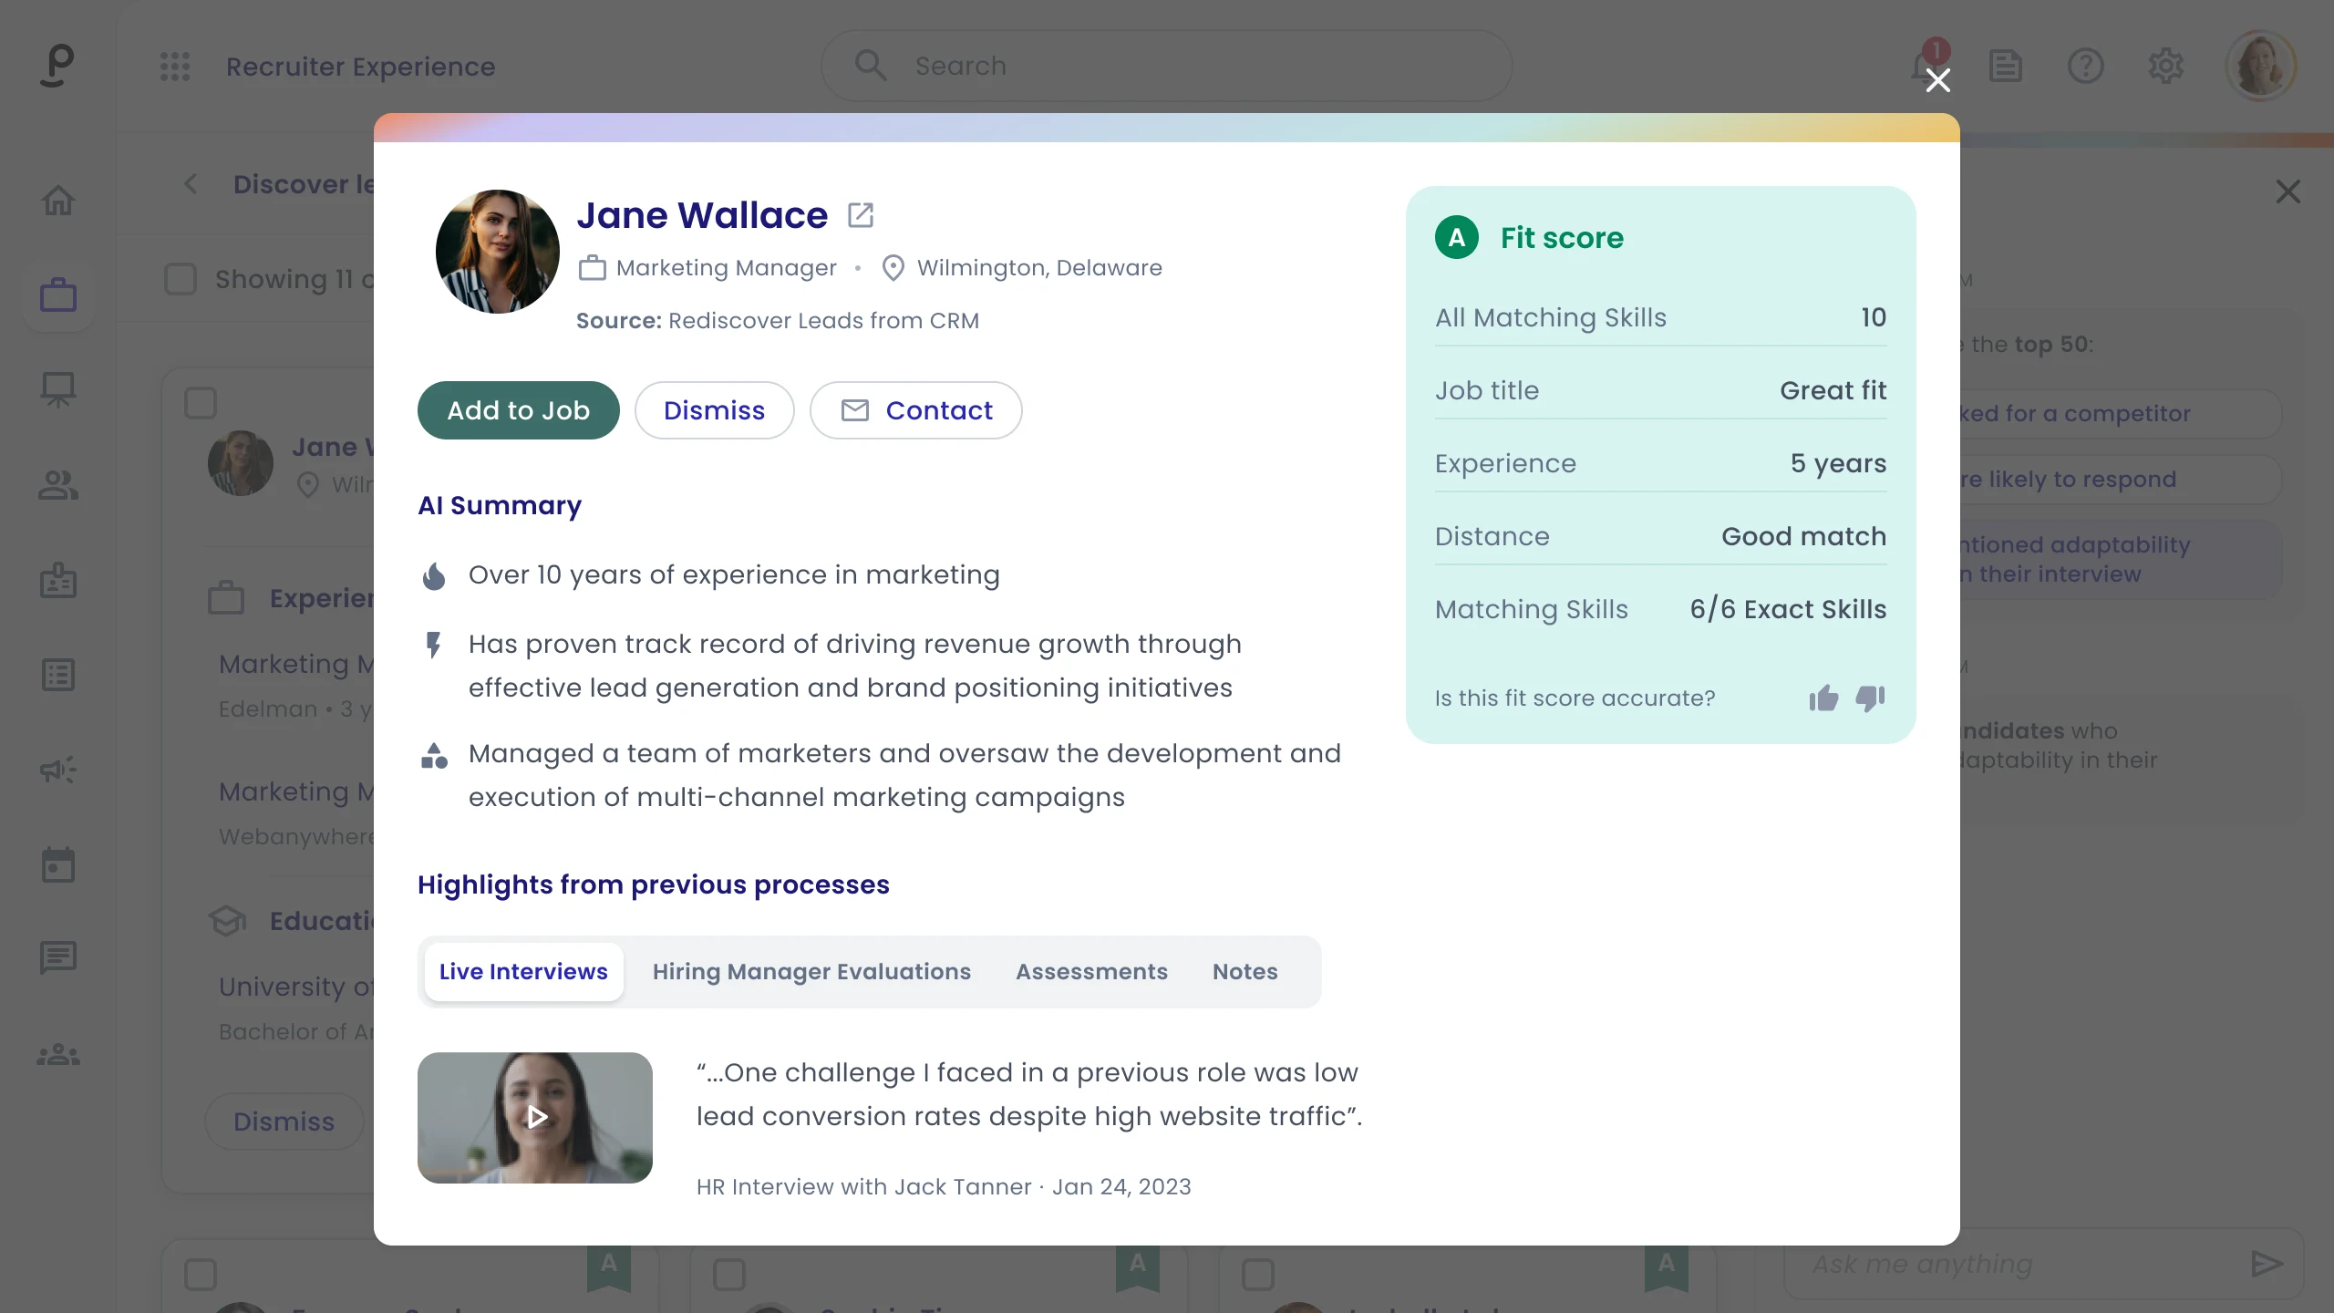The height and width of the screenshot is (1313, 2334).
Task: Open the user profile avatar
Action: click(2261, 66)
